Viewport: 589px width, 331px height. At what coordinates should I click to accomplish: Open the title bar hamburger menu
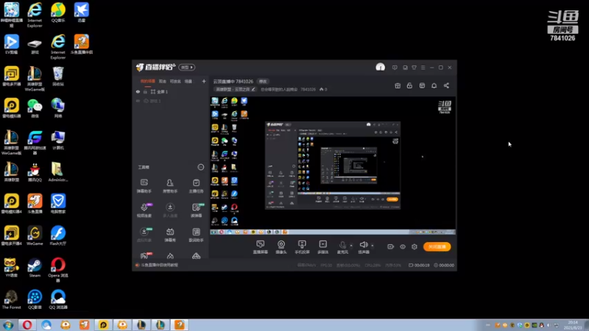click(x=423, y=68)
